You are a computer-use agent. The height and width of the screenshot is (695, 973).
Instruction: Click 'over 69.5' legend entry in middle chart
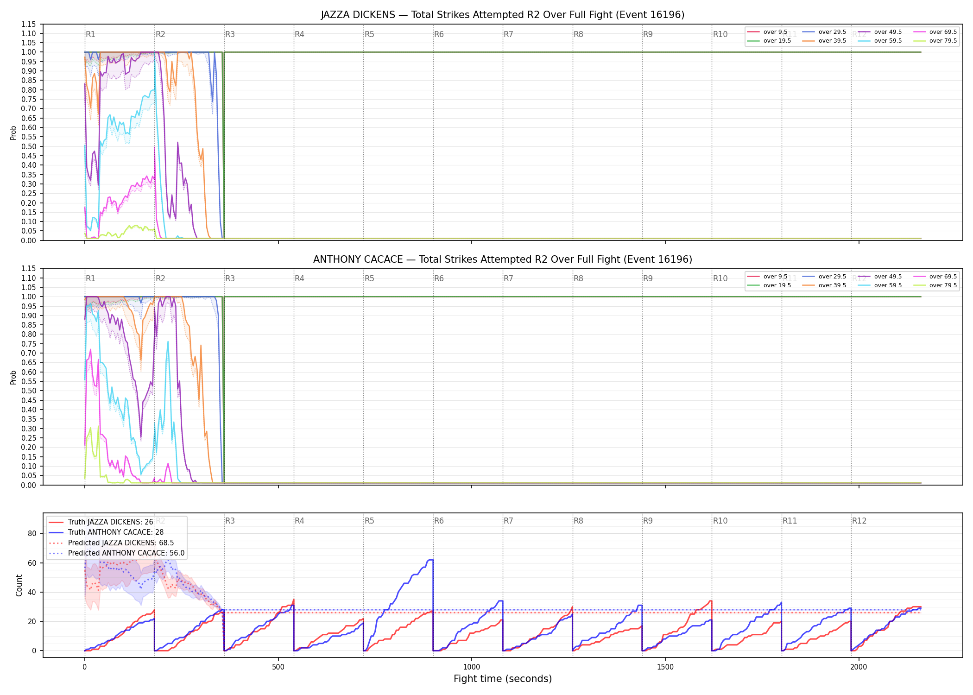(x=935, y=277)
